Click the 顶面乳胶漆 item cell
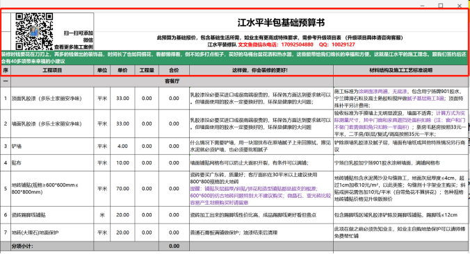Viewport: 470px width, 254px height. 52,98
